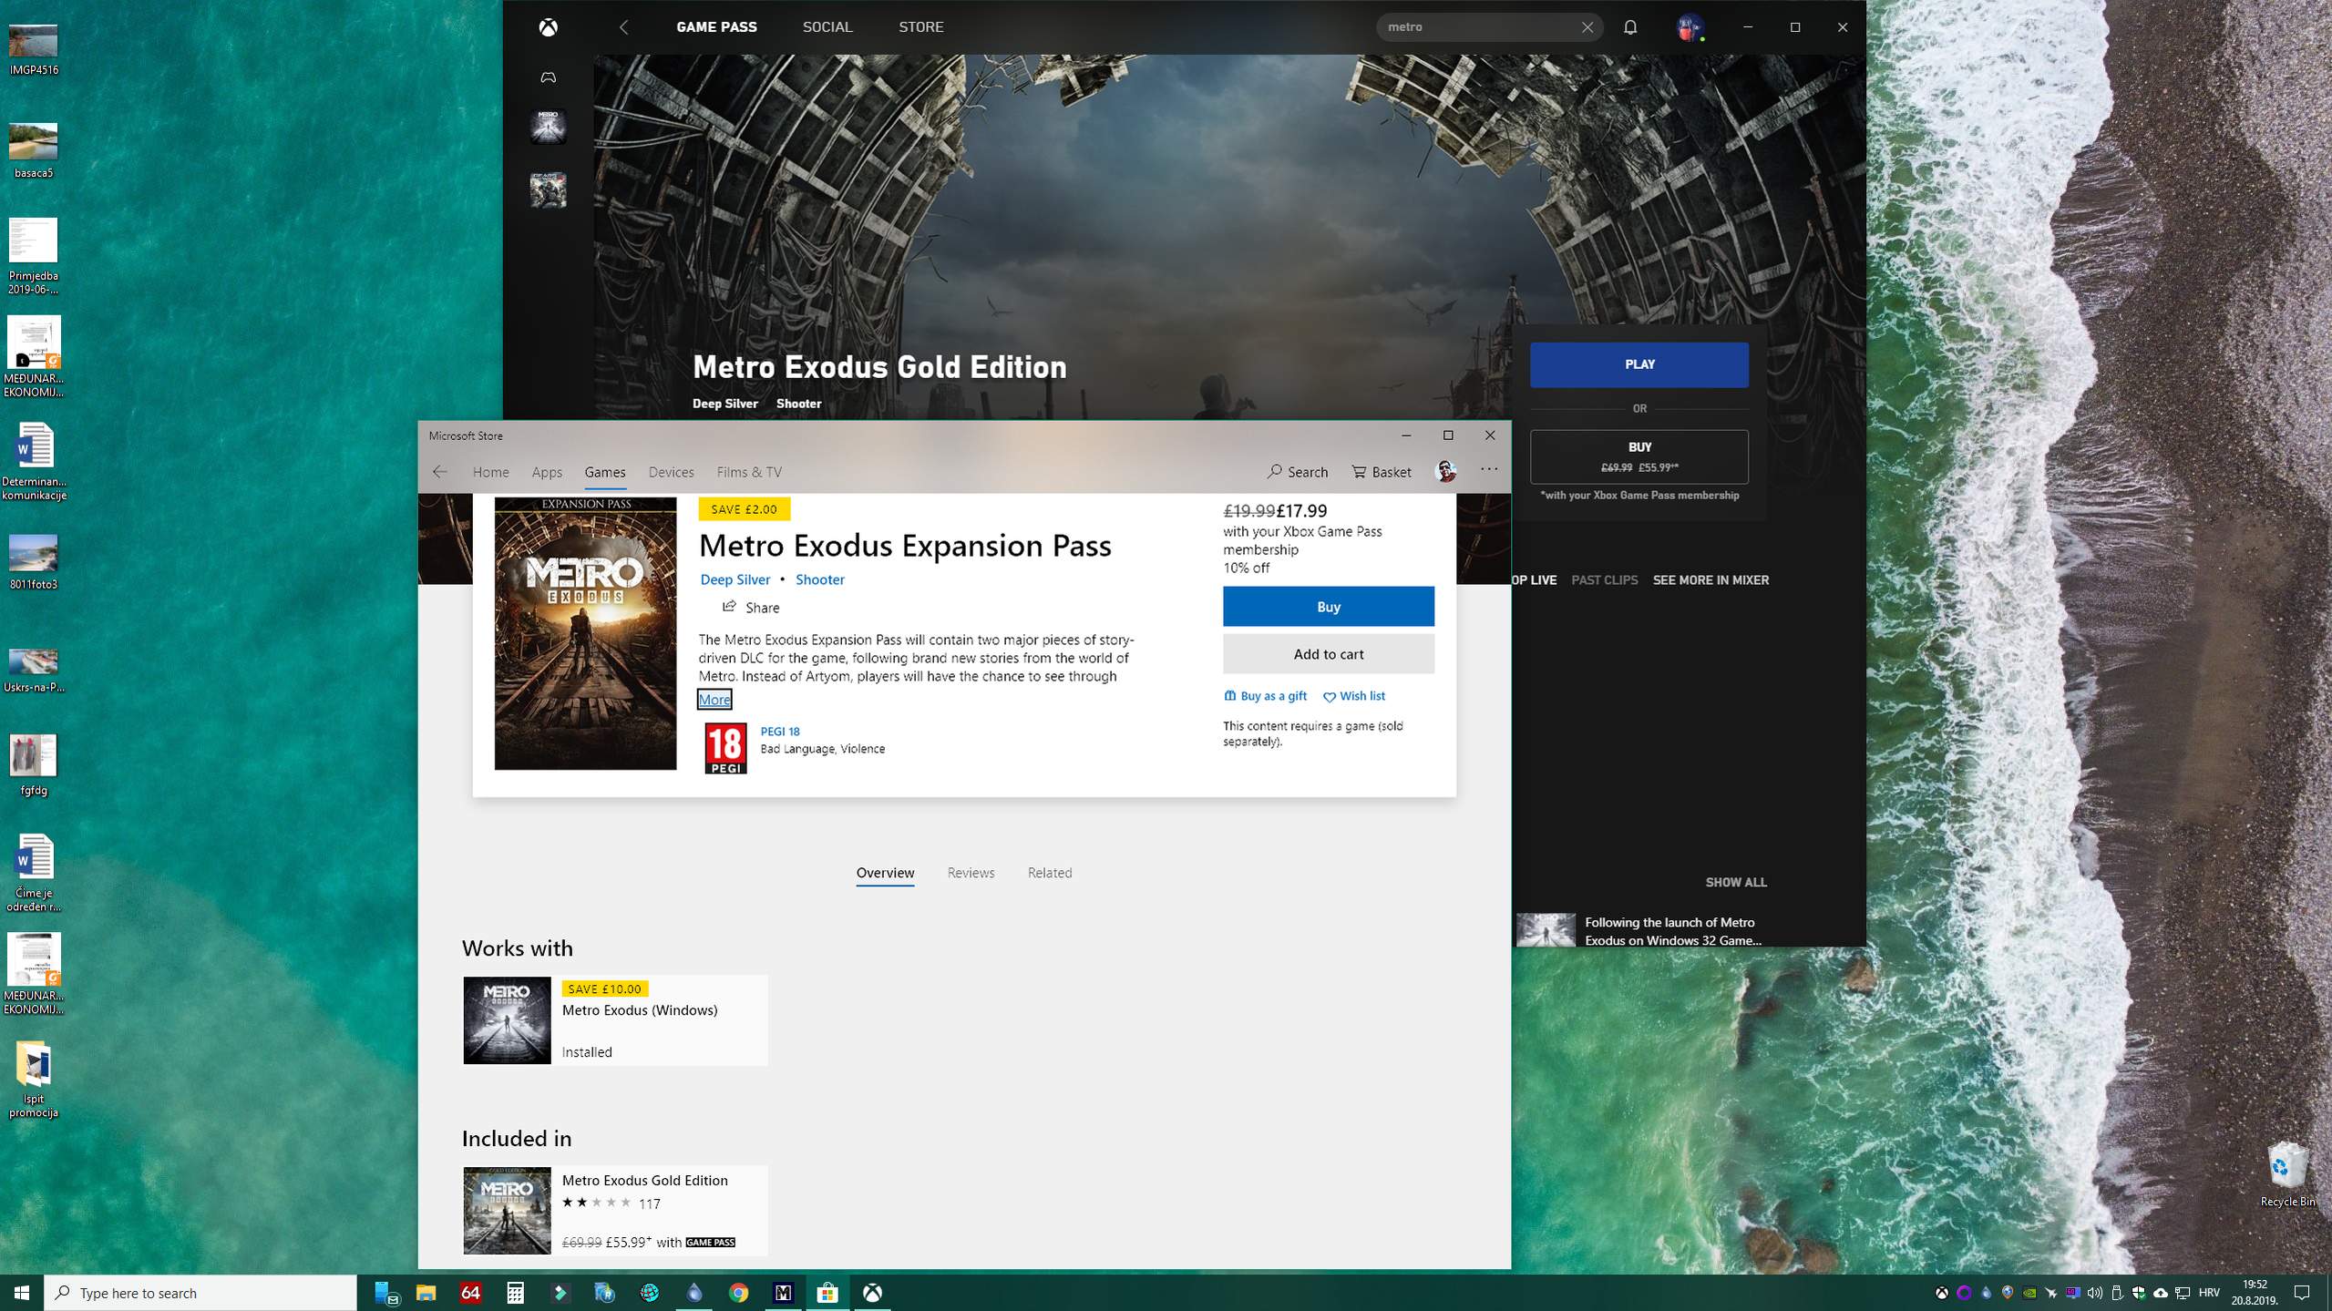Select the Apps section in Store
The height and width of the screenshot is (1311, 2332).
pos(546,472)
